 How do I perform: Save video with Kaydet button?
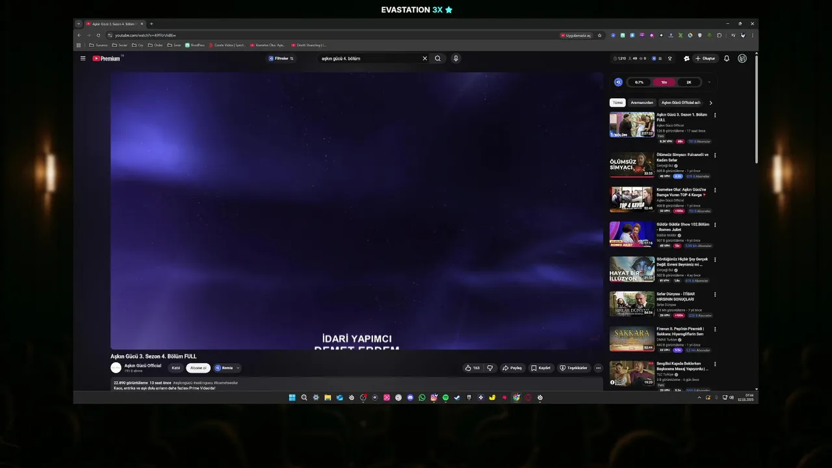[541, 368]
